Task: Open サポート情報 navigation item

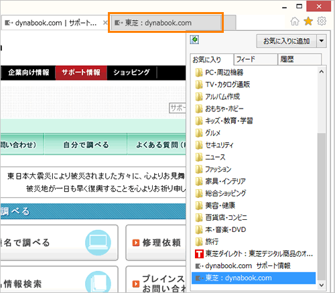Action: click(x=81, y=72)
